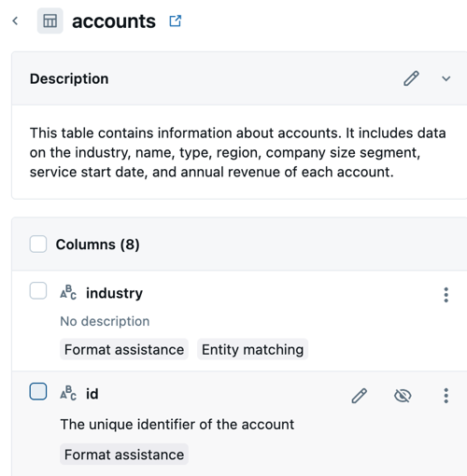
Task: Click the Entity matching tag
Action: (x=252, y=349)
